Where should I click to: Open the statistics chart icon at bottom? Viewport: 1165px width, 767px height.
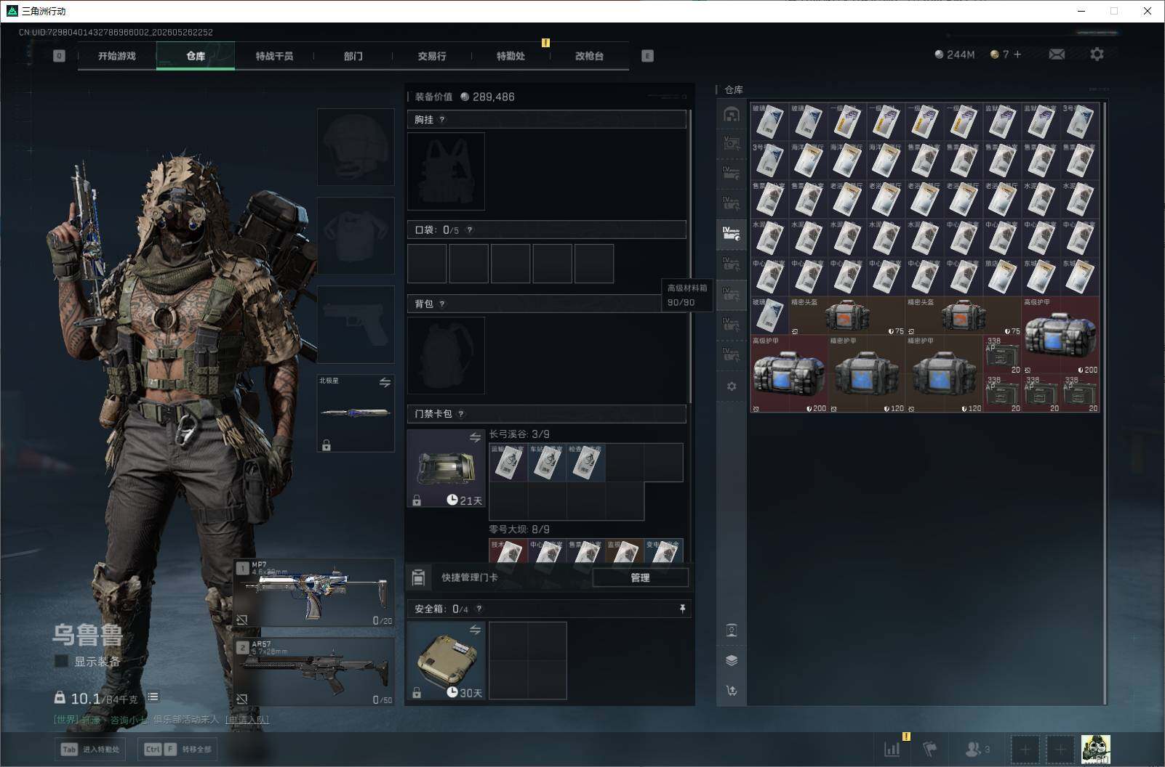pos(892,749)
